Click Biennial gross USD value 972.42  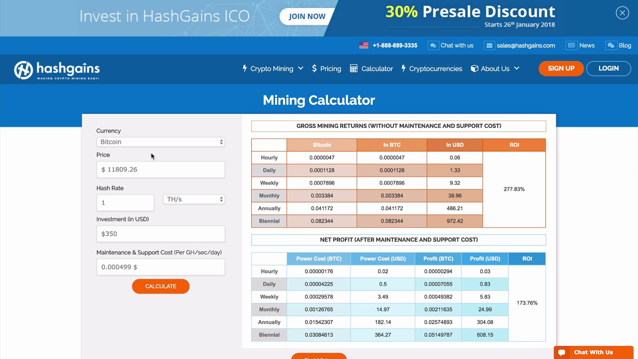[x=455, y=221]
